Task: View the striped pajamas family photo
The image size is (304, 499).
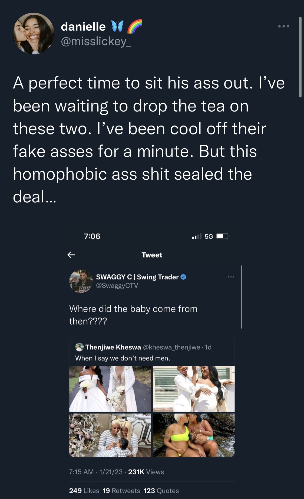Action: (x=110, y=435)
